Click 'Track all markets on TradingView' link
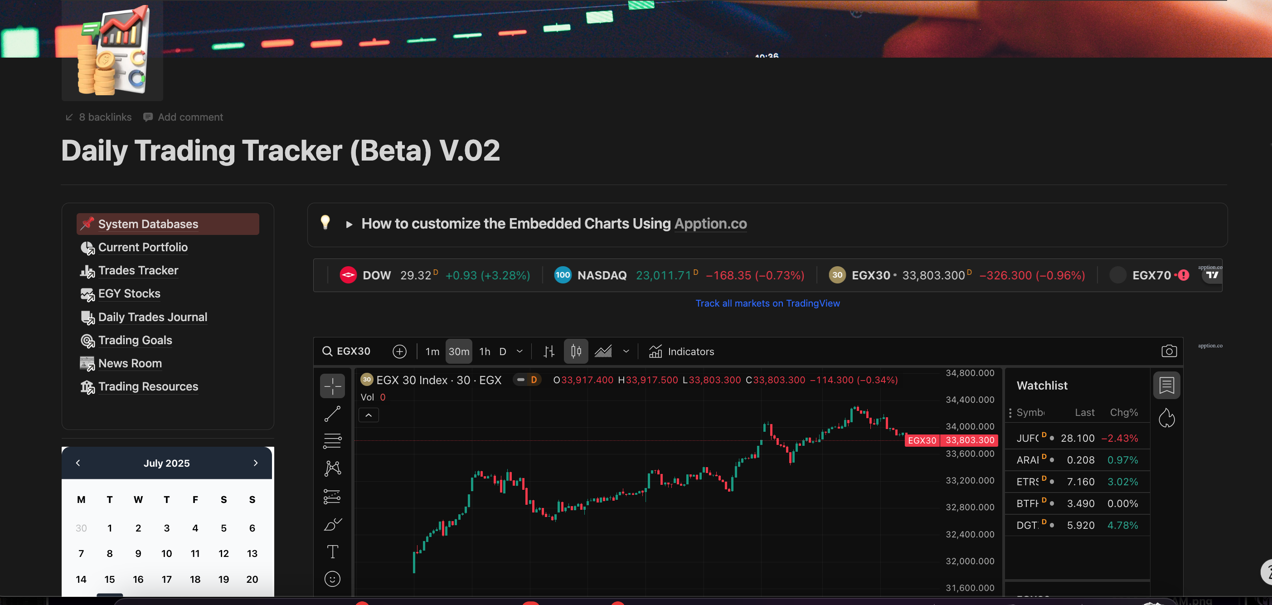 [x=767, y=303]
